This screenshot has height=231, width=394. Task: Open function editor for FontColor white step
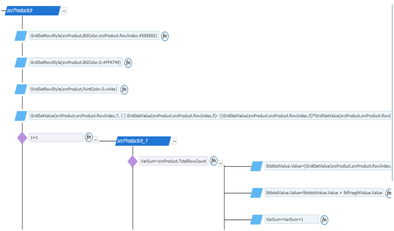pos(124,89)
